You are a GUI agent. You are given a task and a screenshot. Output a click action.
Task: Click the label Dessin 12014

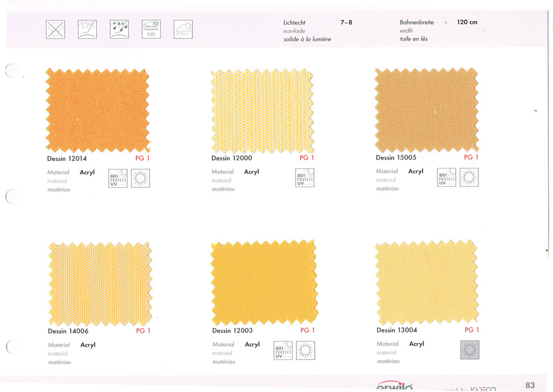point(67,159)
